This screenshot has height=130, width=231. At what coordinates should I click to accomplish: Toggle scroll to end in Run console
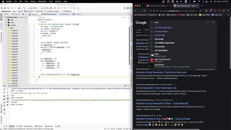point(8,99)
